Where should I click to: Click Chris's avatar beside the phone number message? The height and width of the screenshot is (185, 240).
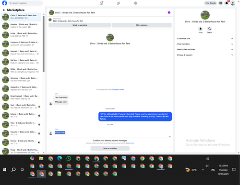(51, 133)
